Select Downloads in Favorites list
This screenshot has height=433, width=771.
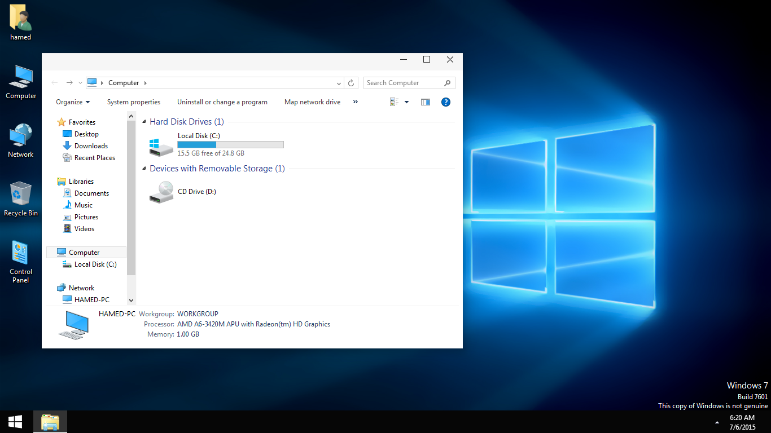click(x=91, y=146)
